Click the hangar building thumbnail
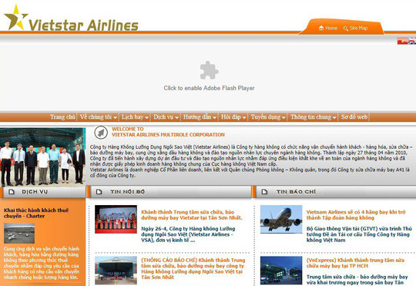The height and width of the screenshot is (286, 416). 116,271
